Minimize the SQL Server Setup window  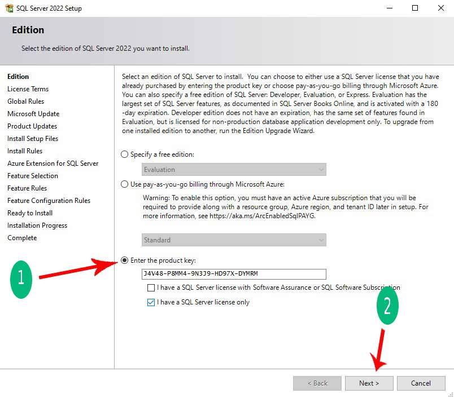coord(390,8)
